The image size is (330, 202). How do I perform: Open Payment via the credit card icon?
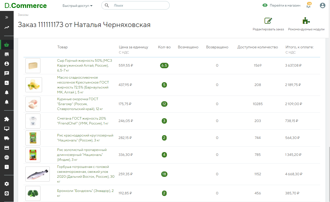(x=7, y=148)
